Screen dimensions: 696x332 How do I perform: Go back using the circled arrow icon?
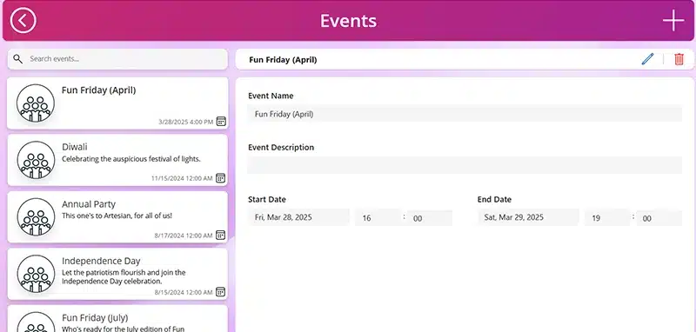[23, 20]
